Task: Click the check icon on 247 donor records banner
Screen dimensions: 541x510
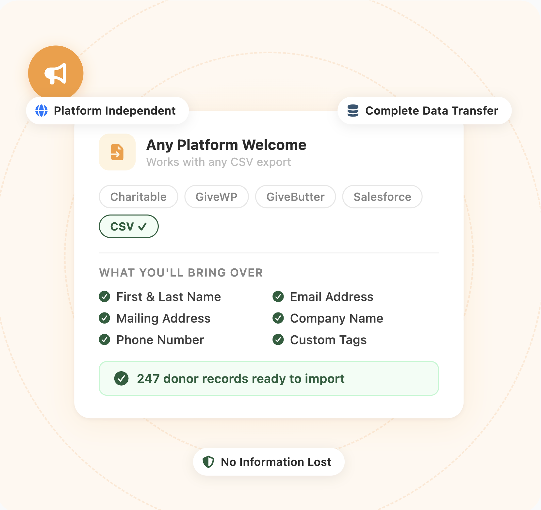Action: point(121,379)
